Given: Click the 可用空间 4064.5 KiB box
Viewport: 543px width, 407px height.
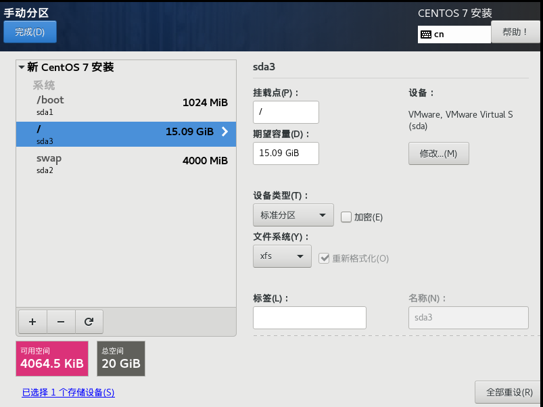Looking at the screenshot, I should pyautogui.click(x=52, y=358).
